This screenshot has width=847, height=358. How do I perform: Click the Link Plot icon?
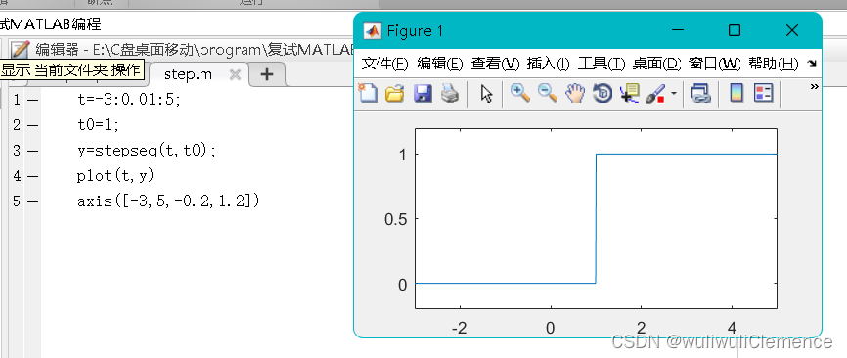(700, 94)
